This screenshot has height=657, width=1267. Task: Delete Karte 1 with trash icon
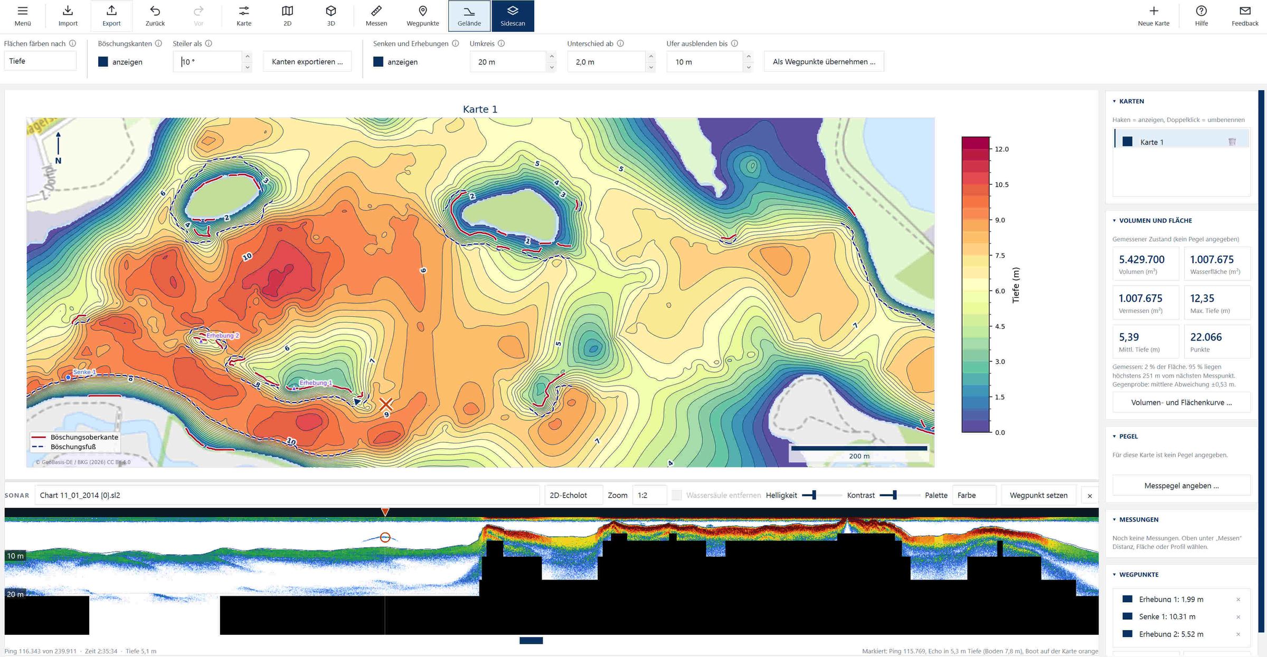pos(1232,142)
